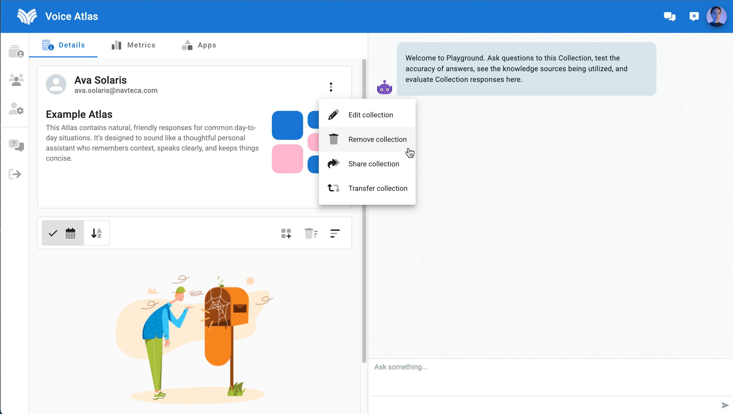Screen dimensions: 733x414
Task: Open user profile avatar menu
Action: point(716,17)
